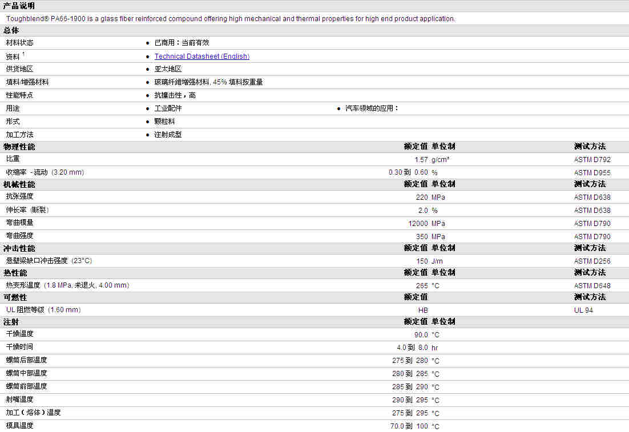Select the "总体" section heading
The width and height of the screenshot is (629, 432).
click(11, 30)
